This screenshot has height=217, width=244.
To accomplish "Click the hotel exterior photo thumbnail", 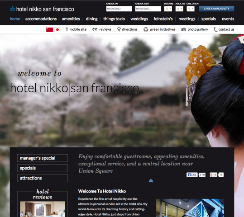I will (x=190, y=208).
